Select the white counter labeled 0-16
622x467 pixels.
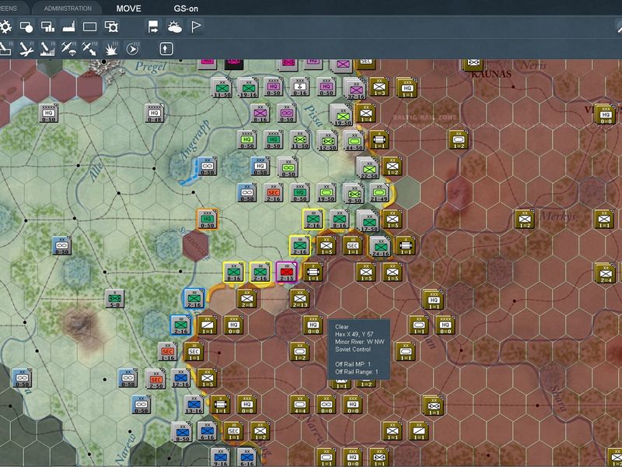pyautogui.click(x=299, y=87)
